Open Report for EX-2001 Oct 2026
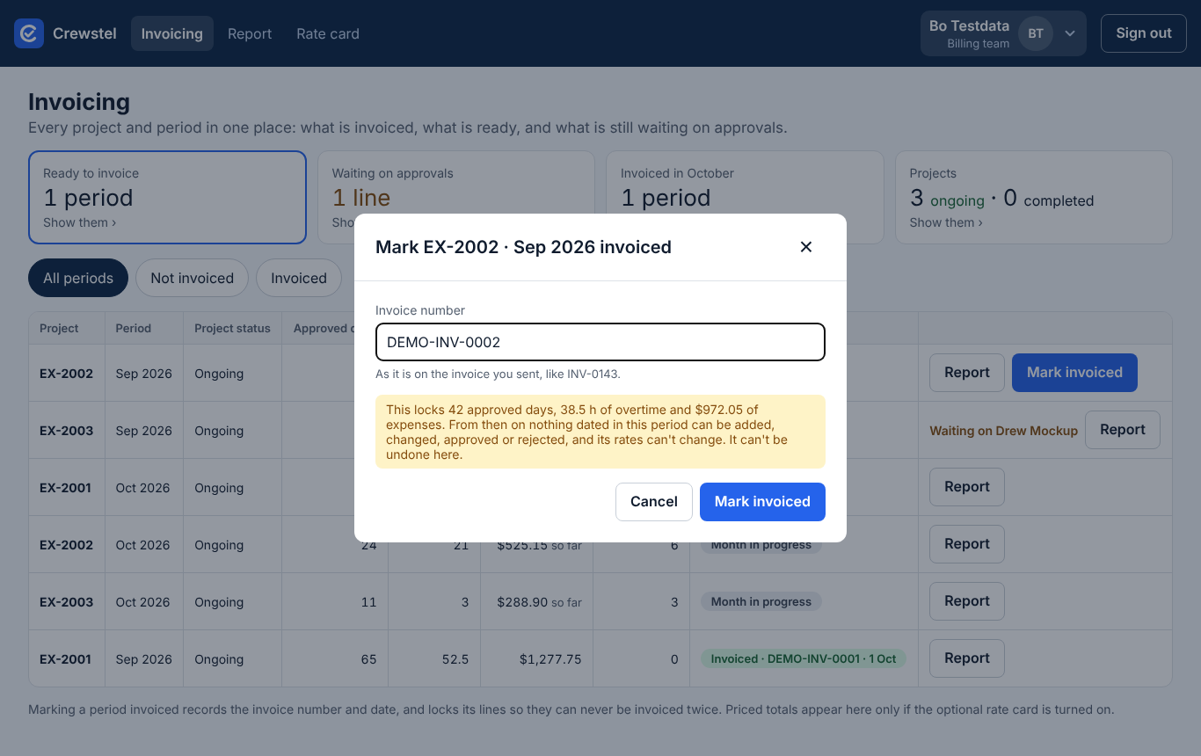Viewport: 1201px width, 756px height. 967,487
